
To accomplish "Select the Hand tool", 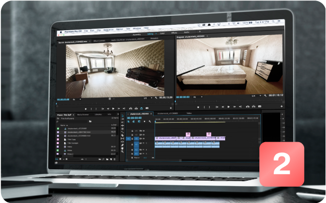I will pyautogui.click(x=122, y=149).
